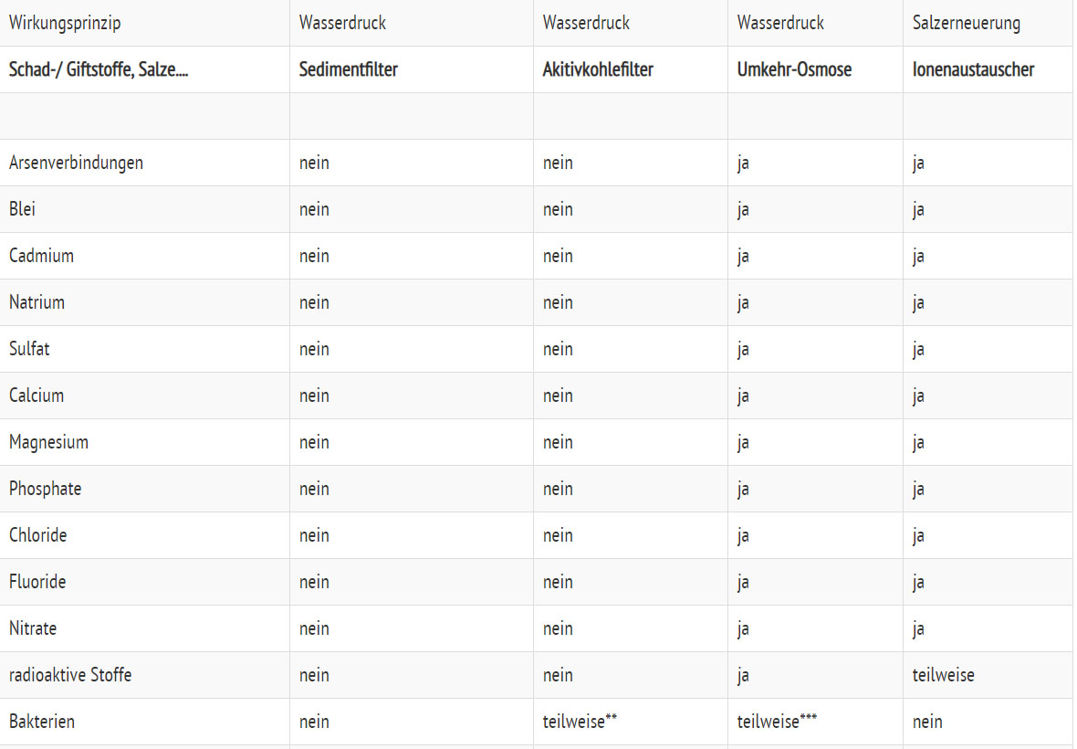Click the 'Natrium' row label

coord(37,302)
